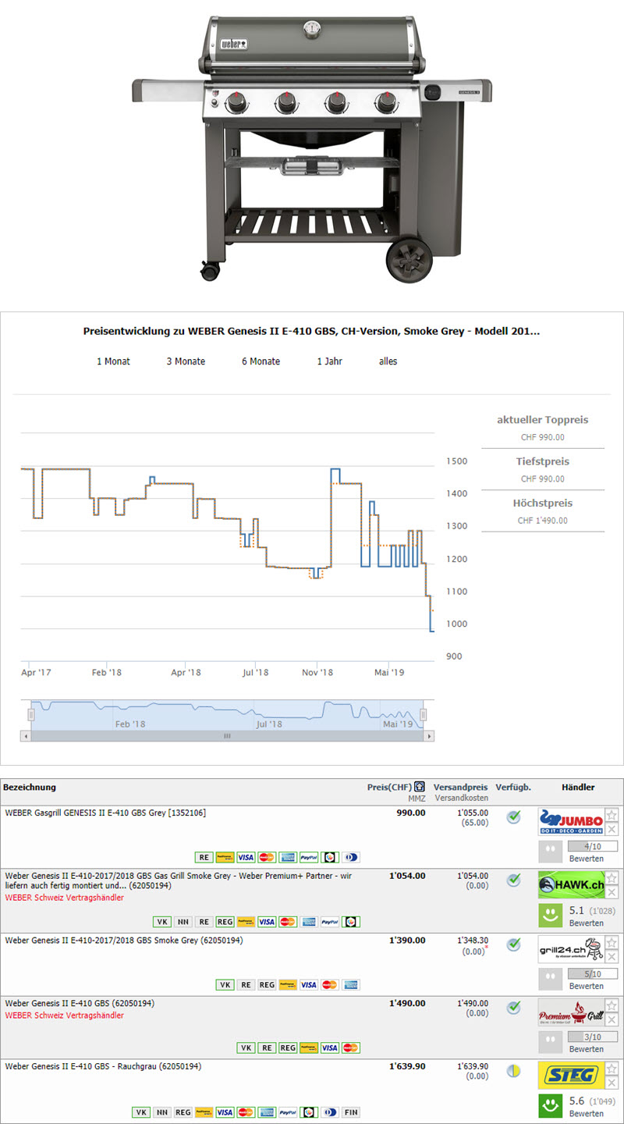This screenshot has width=624, height=1124.
Task: Click the half-yellow availability icon in STEG row
Action: [x=513, y=1071]
